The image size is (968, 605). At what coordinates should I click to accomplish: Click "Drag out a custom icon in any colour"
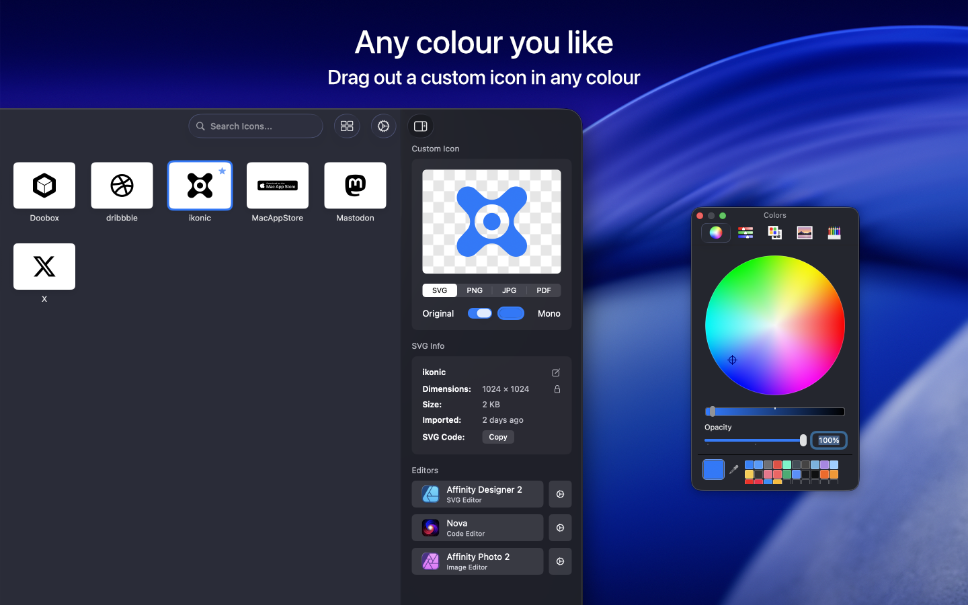(484, 77)
